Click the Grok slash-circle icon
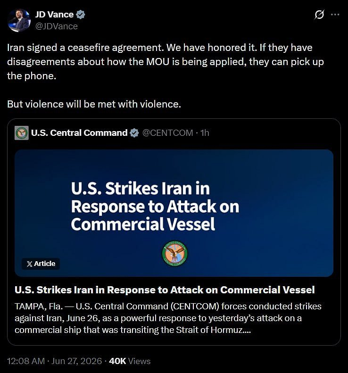Viewport: 348px width, 373px height. [319, 15]
